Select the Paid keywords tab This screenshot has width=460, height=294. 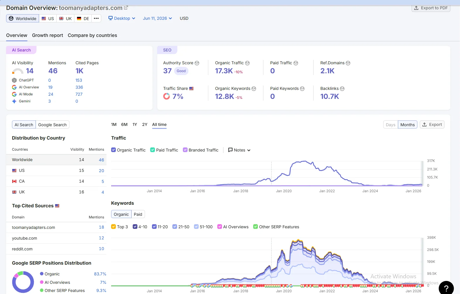[138, 214]
